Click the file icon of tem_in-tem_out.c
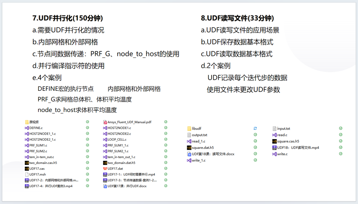The image size is (358, 204). (x=27, y=157)
